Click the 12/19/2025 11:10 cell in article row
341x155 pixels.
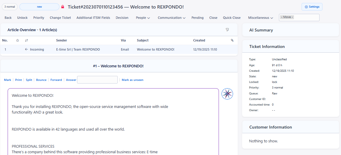tap(205, 49)
